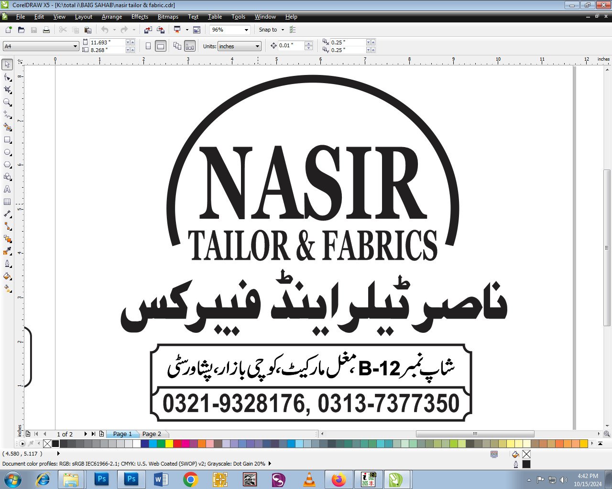Screen dimensions: 612x489
Task: Switch to Page 2 tab
Action: click(152, 434)
